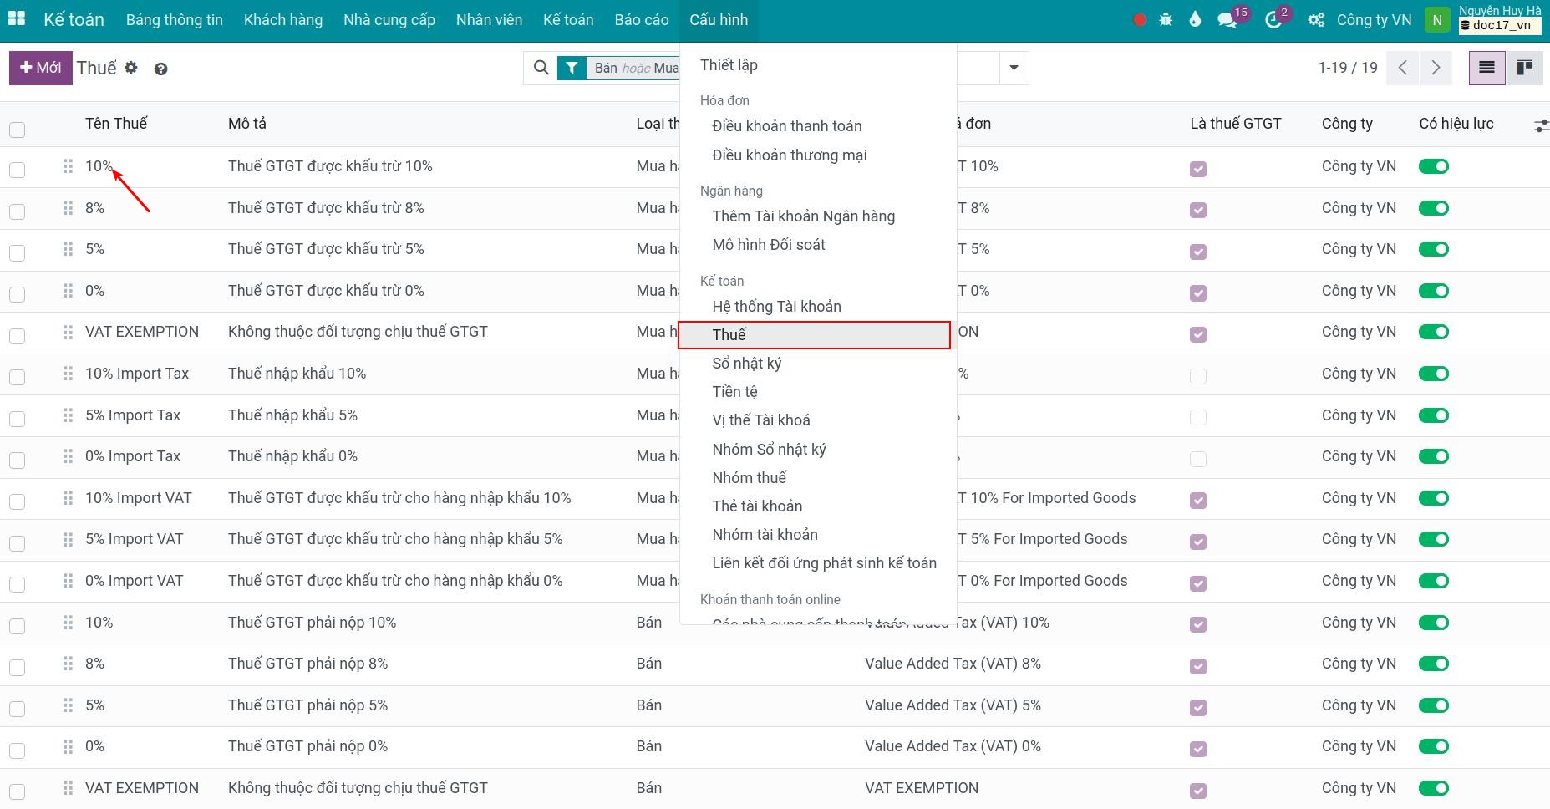Switch to kanban view
The width and height of the screenshot is (1550, 809).
click(1524, 68)
